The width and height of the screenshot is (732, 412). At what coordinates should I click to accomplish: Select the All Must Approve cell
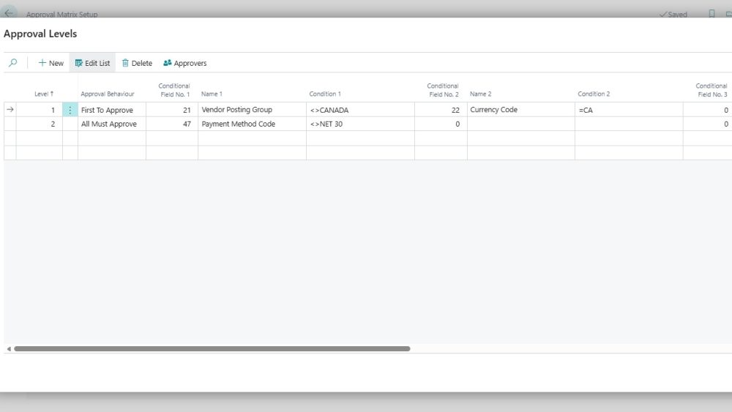pyautogui.click(x=111, y=124)
